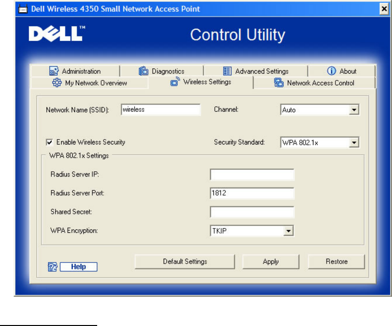Screen dimensions: 392x326
Task: Click the 'WPA 802.1x Settings' group title
Action: click(79, 156)
